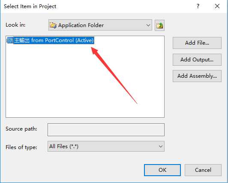Click the primary output item's icon

(x=10, y=40)
